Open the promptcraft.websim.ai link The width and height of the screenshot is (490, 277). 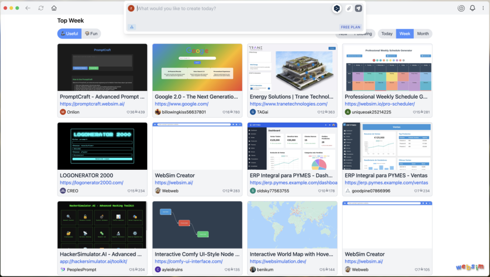92,104
